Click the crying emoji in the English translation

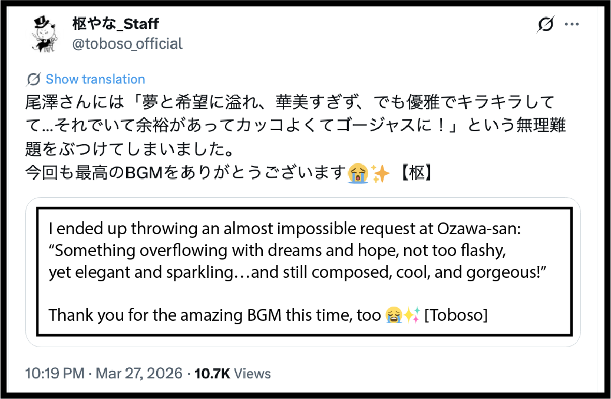[x=394, y=315]
